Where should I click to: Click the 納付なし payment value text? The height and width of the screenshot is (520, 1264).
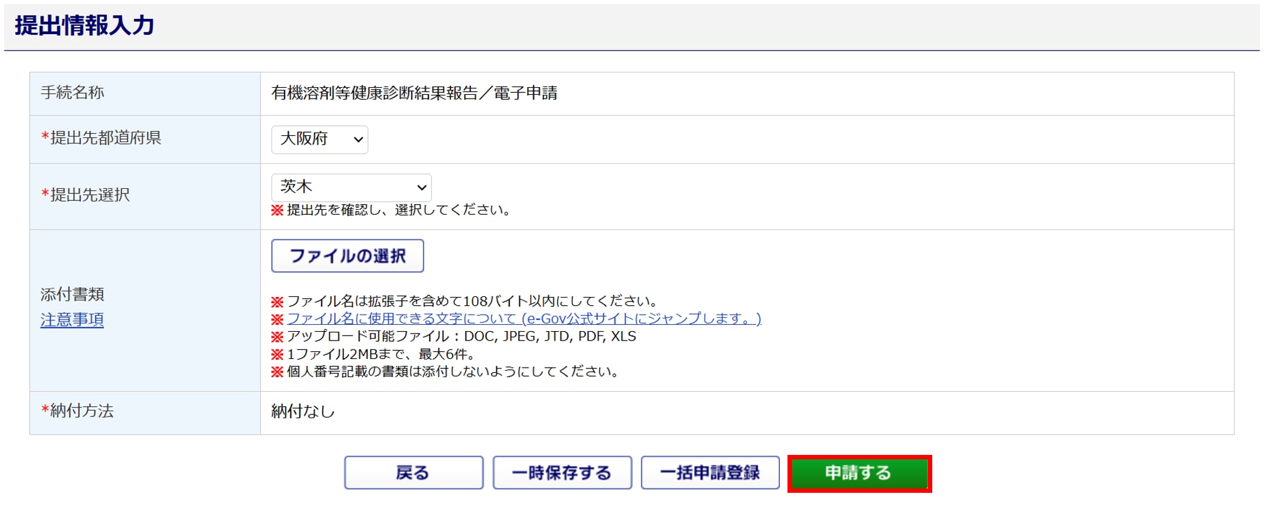coord(303,411)
